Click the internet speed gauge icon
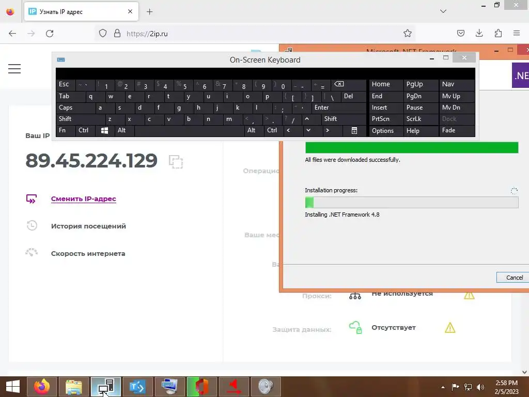Viewport: 529px width, 397px height. (32, 252)
